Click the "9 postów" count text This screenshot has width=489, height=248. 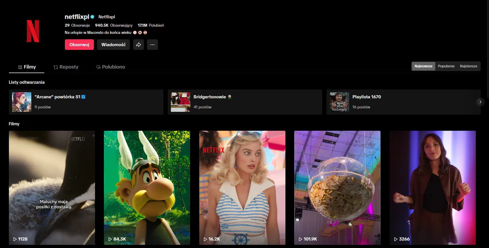[x=43, y=107]
